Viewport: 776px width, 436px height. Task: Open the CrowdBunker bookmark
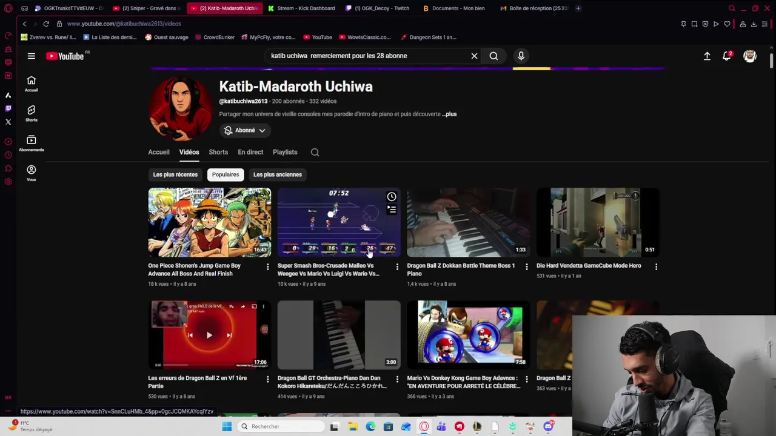[x=215, y=37]
